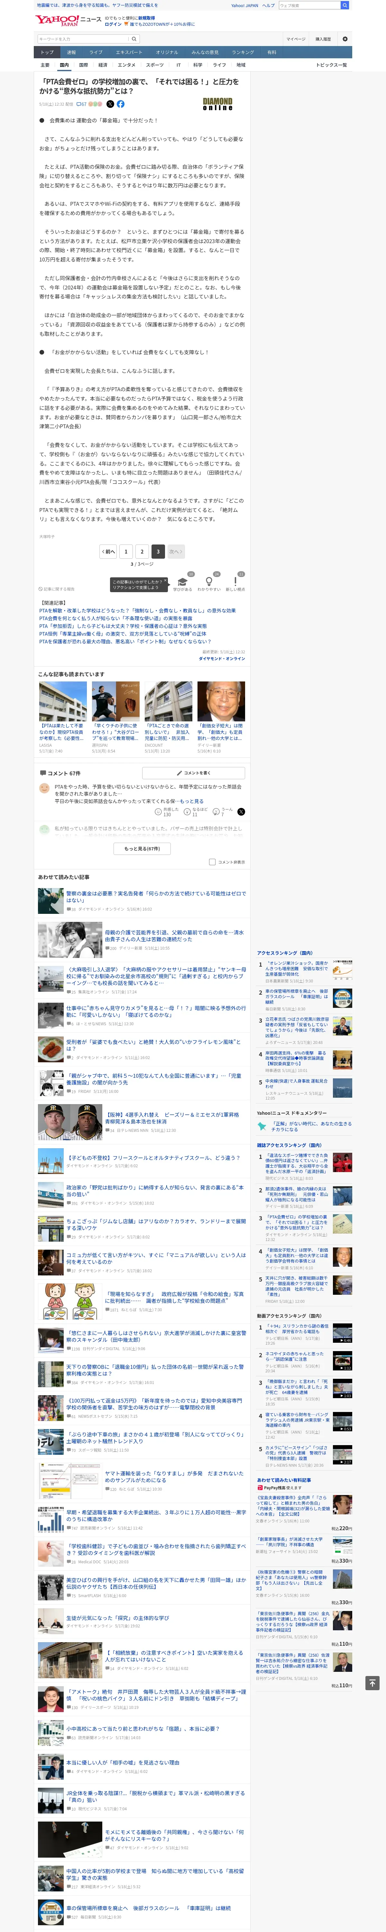Screen dimensions: 386x1932
Task: Share the first comment on X
Action: [x=241, y=811]
